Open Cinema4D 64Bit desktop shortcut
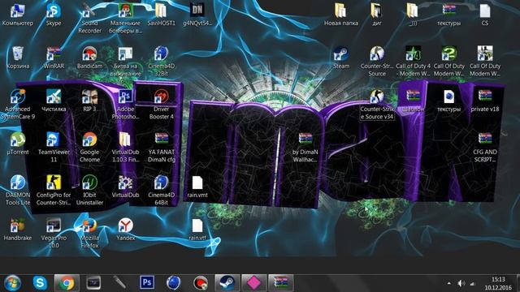The image size is (520, 292). pos(161,191)
